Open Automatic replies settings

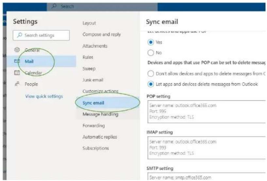[100, 137]
